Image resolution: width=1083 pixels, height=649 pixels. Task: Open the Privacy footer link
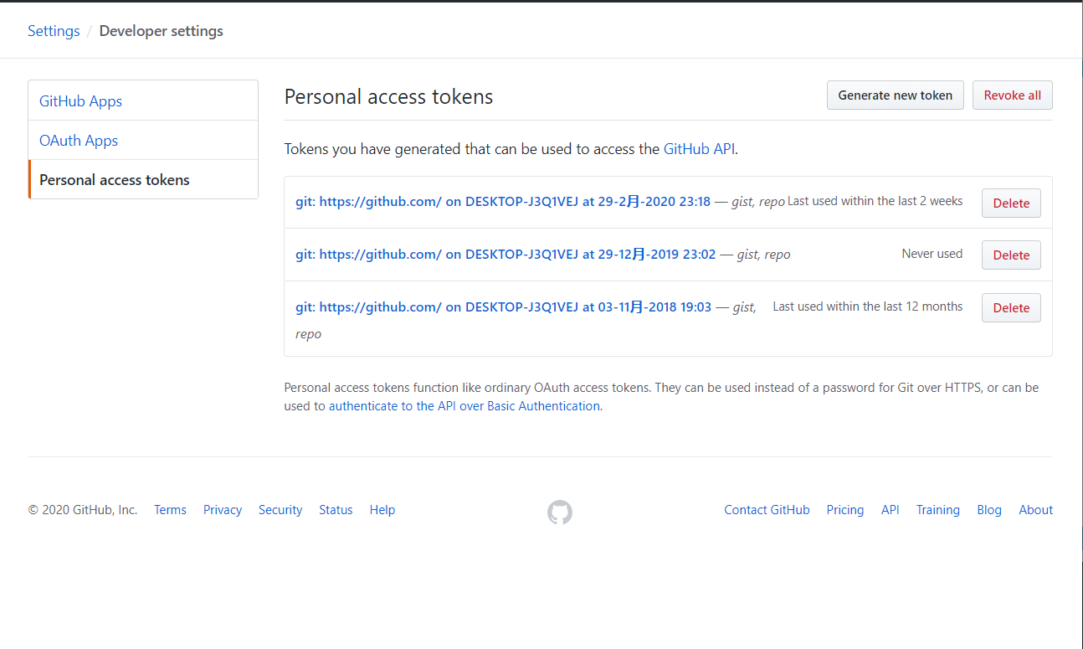coord(223,510)
